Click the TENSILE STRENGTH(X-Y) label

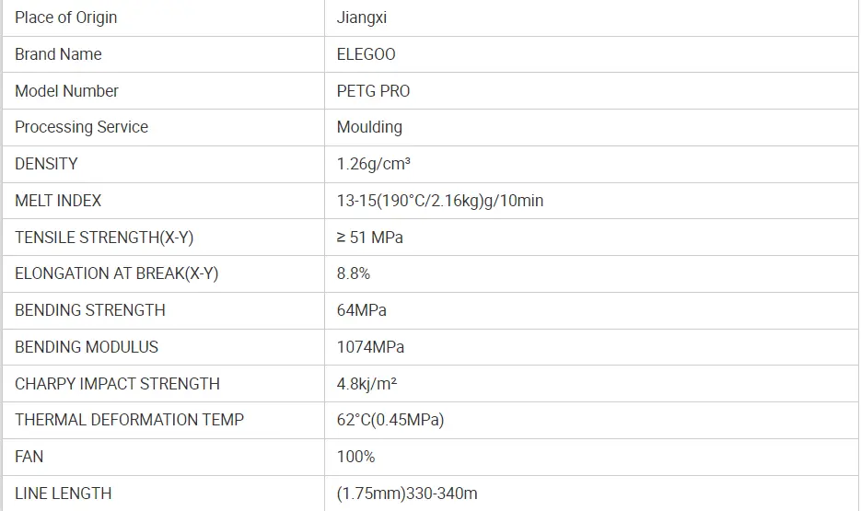point(104,238)
